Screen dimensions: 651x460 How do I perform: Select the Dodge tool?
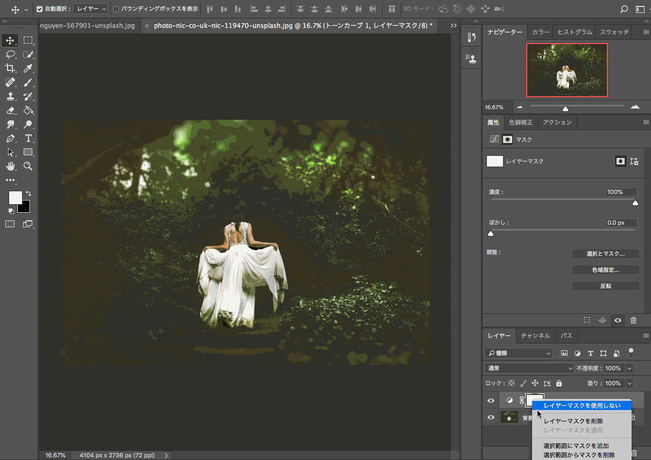(28, 124)
